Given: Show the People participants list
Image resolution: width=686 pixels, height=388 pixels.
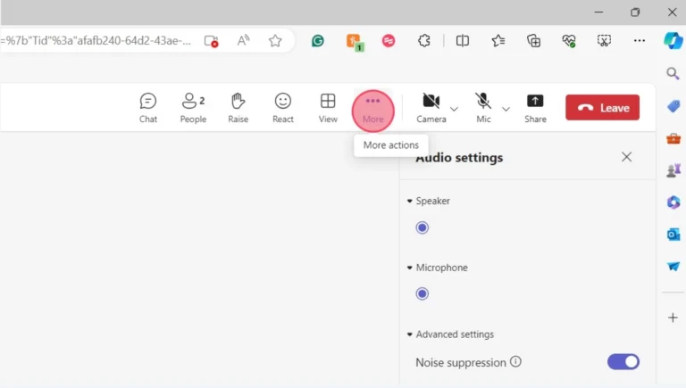Looking at the screenshot, I should 193,108.
